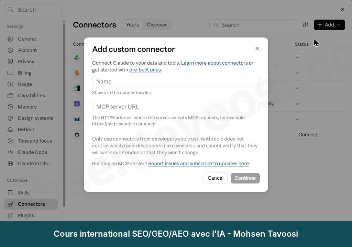
Task: Click the Capabilities briefcase icon
Action: click(x=10, y=96)
